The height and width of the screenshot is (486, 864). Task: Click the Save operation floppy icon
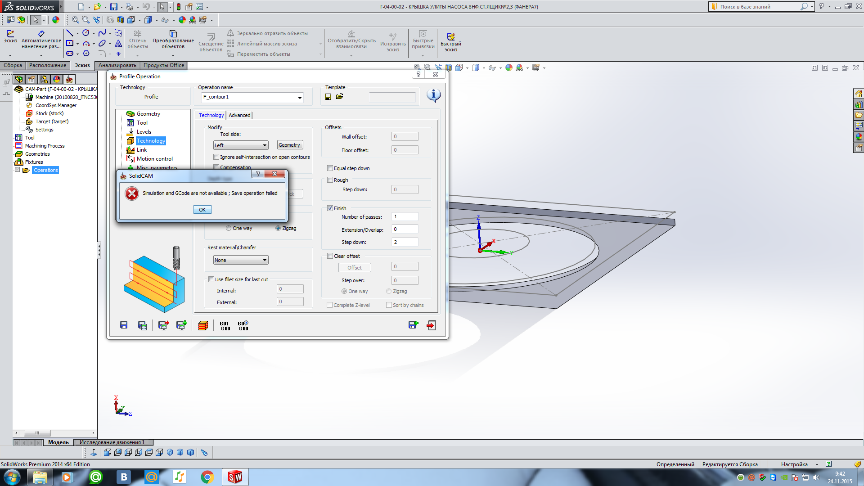coord(124,325)
